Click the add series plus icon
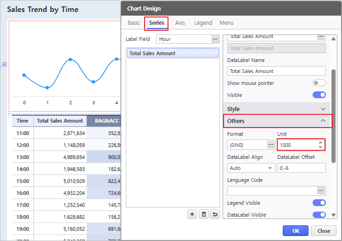The width and height of the screenshot is (342, 241). 192,214
